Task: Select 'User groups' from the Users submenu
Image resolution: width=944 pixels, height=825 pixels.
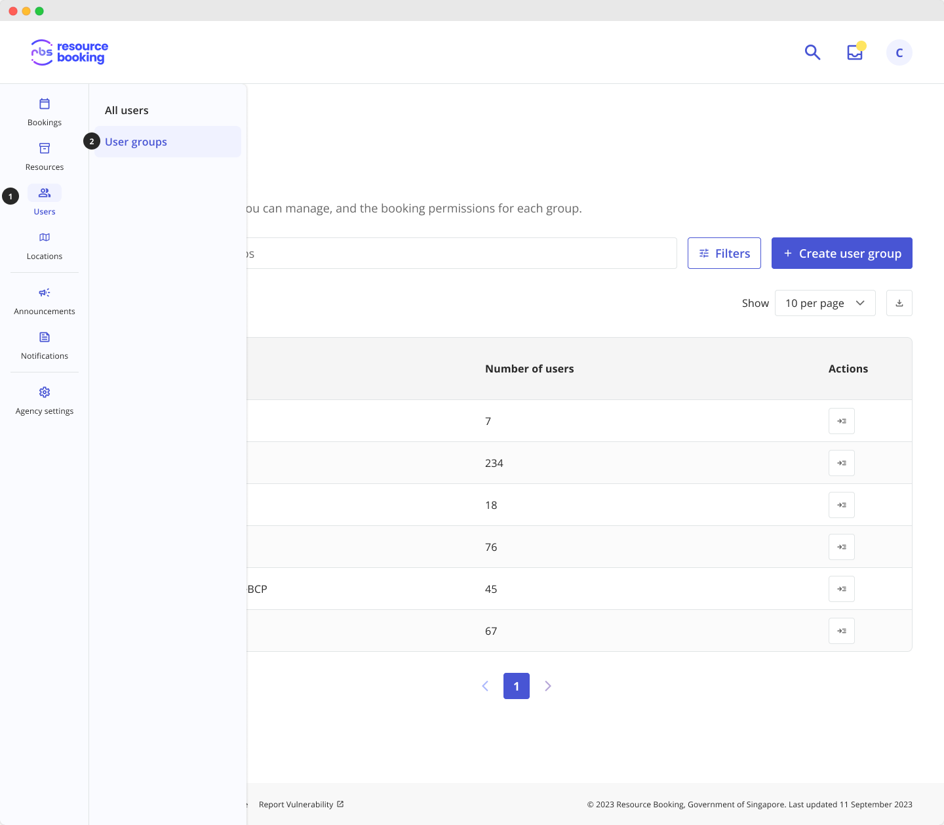Action: point(136,142)
